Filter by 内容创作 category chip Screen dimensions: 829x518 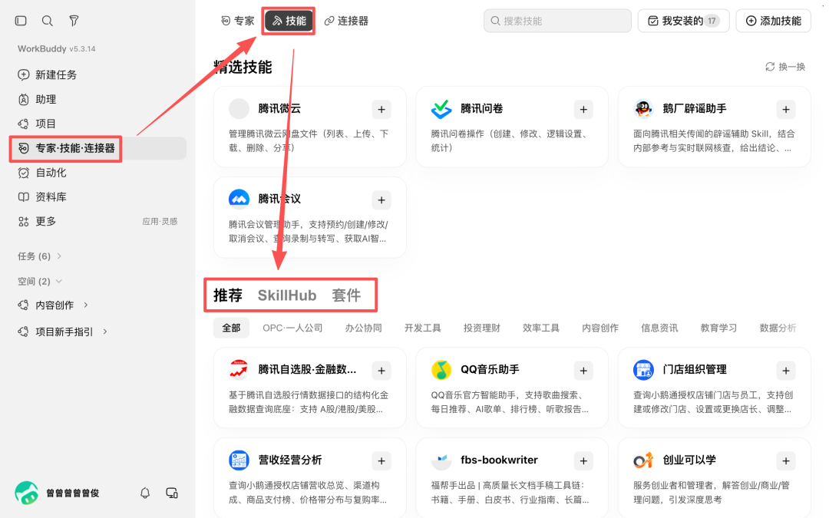(x=600, y=328)
